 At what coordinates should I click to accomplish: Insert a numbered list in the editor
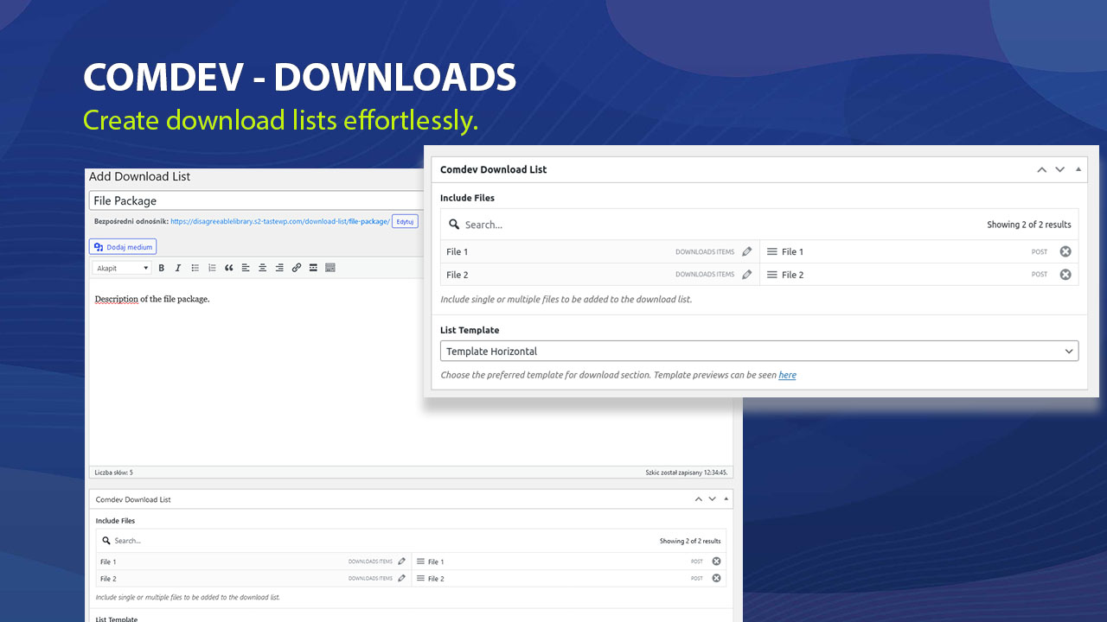pyautogui.click(x=212, y=268)
